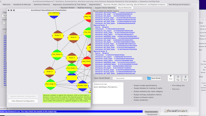Jump to Top of output
The width and height of the screenshot is (206, 116).
tap(178, 78)
